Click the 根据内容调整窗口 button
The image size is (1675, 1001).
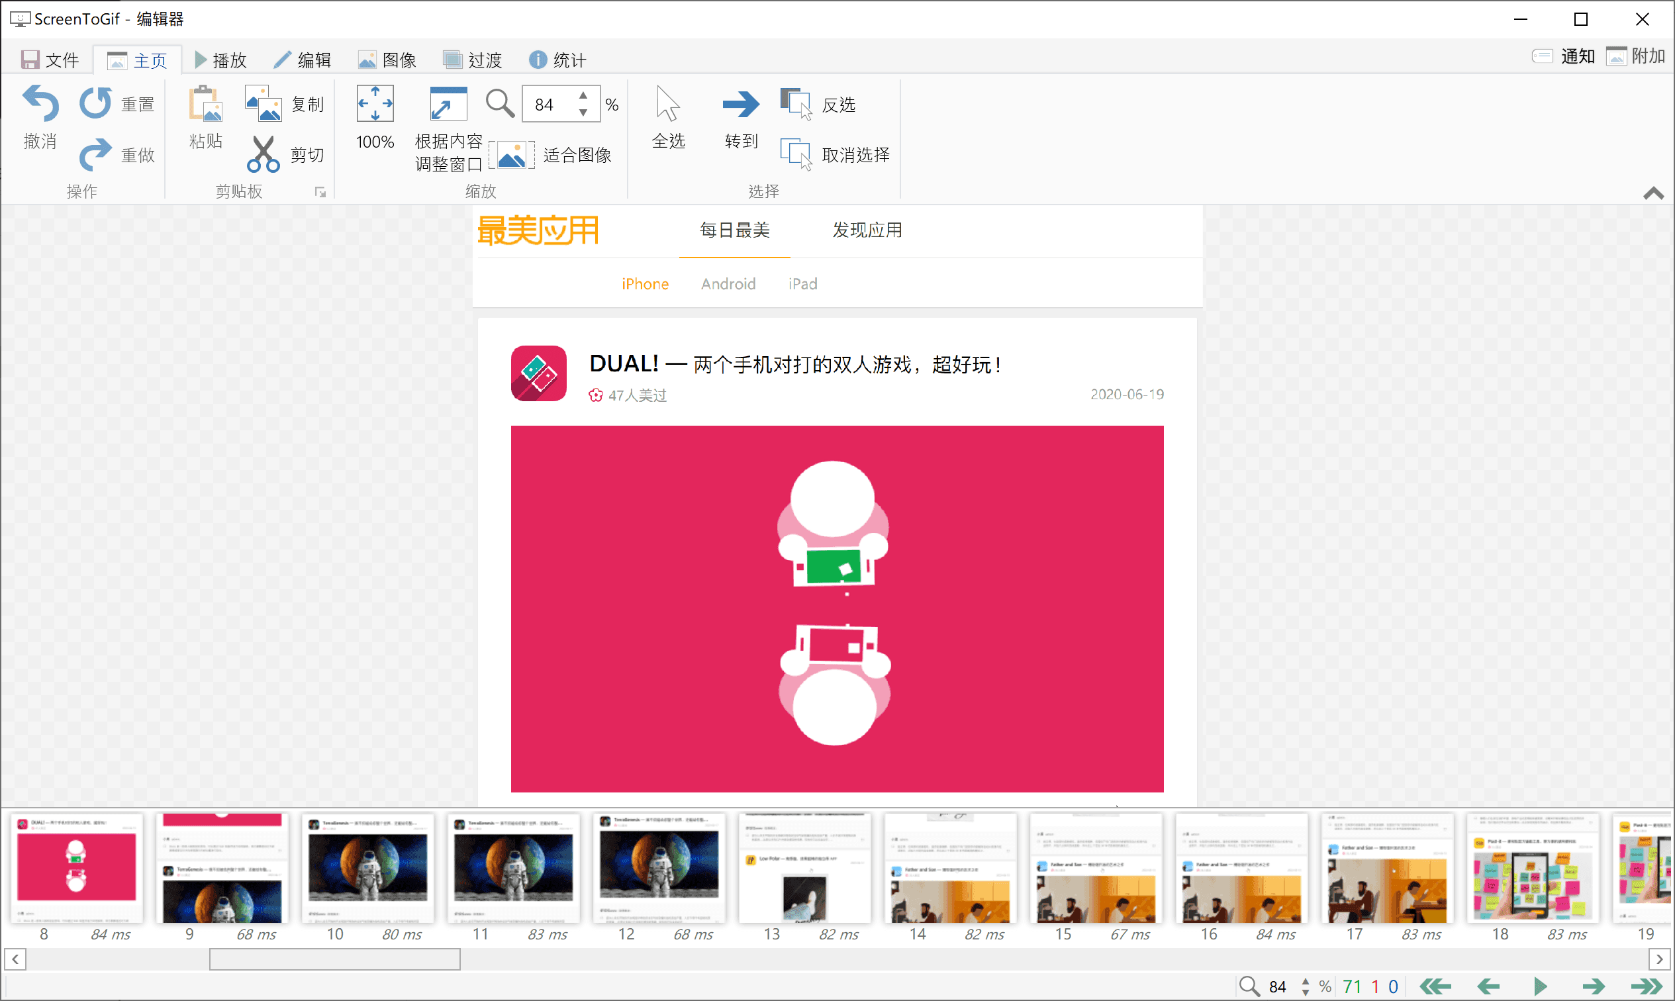click(442, 128)
